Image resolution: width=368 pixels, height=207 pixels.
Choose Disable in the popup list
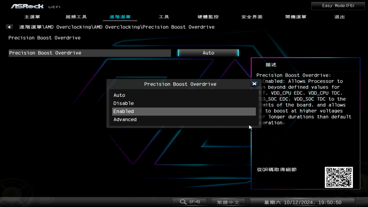tap(184, 103)
